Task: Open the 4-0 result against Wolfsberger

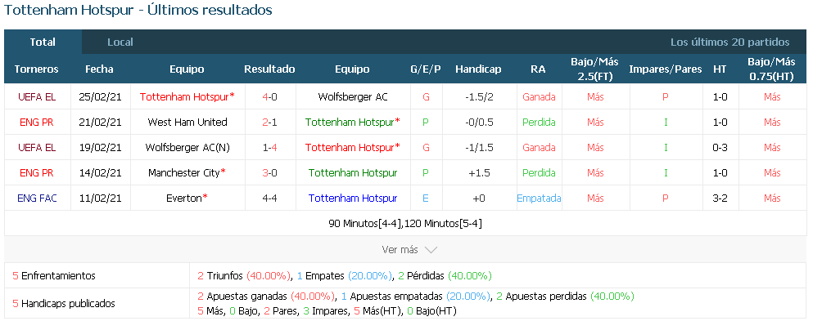Action: tap(269, 96)
